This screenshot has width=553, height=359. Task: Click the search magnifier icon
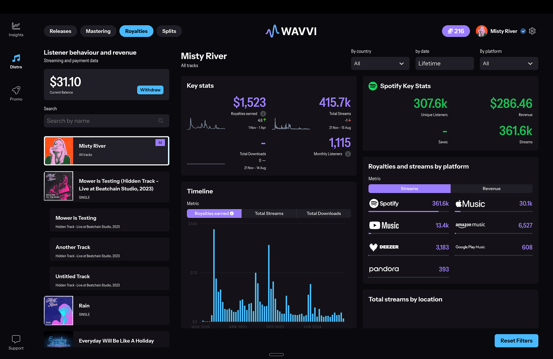(x=161, y=121)
